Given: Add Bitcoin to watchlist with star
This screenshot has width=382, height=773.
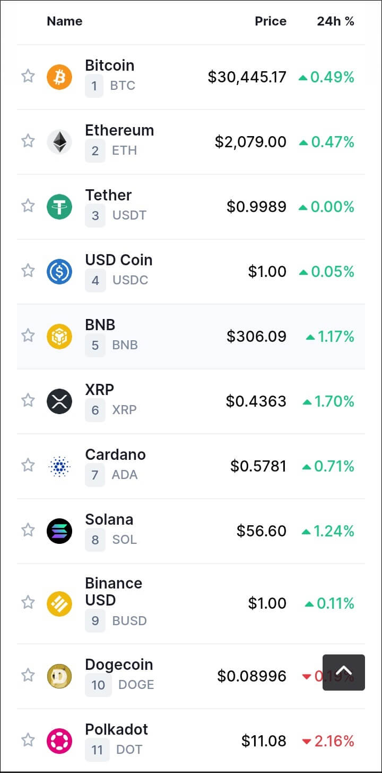Looking at the screenshot, I should point(28,76).
